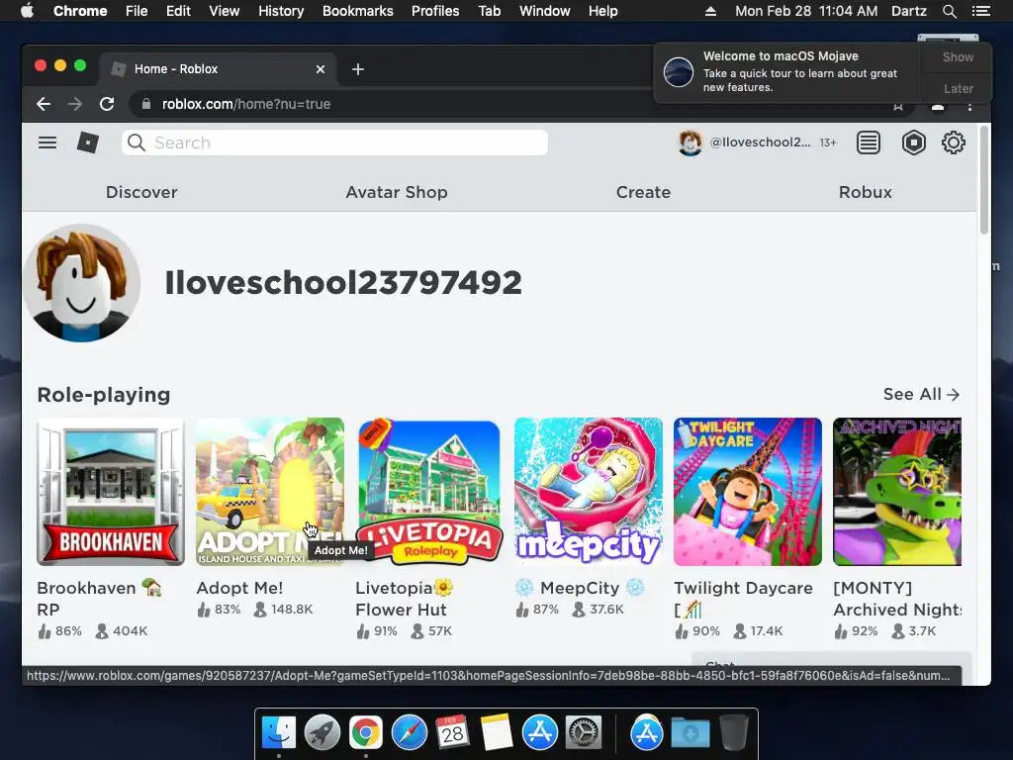Open the Create tab
The height and width of the screenshot is (760, 1013).
(643, 192)
